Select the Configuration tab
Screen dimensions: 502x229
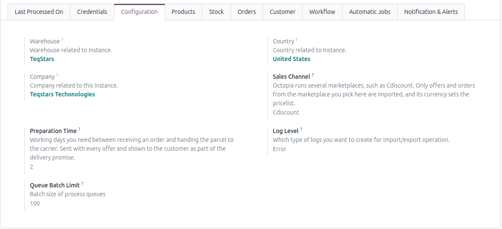(x=139, y=12)
